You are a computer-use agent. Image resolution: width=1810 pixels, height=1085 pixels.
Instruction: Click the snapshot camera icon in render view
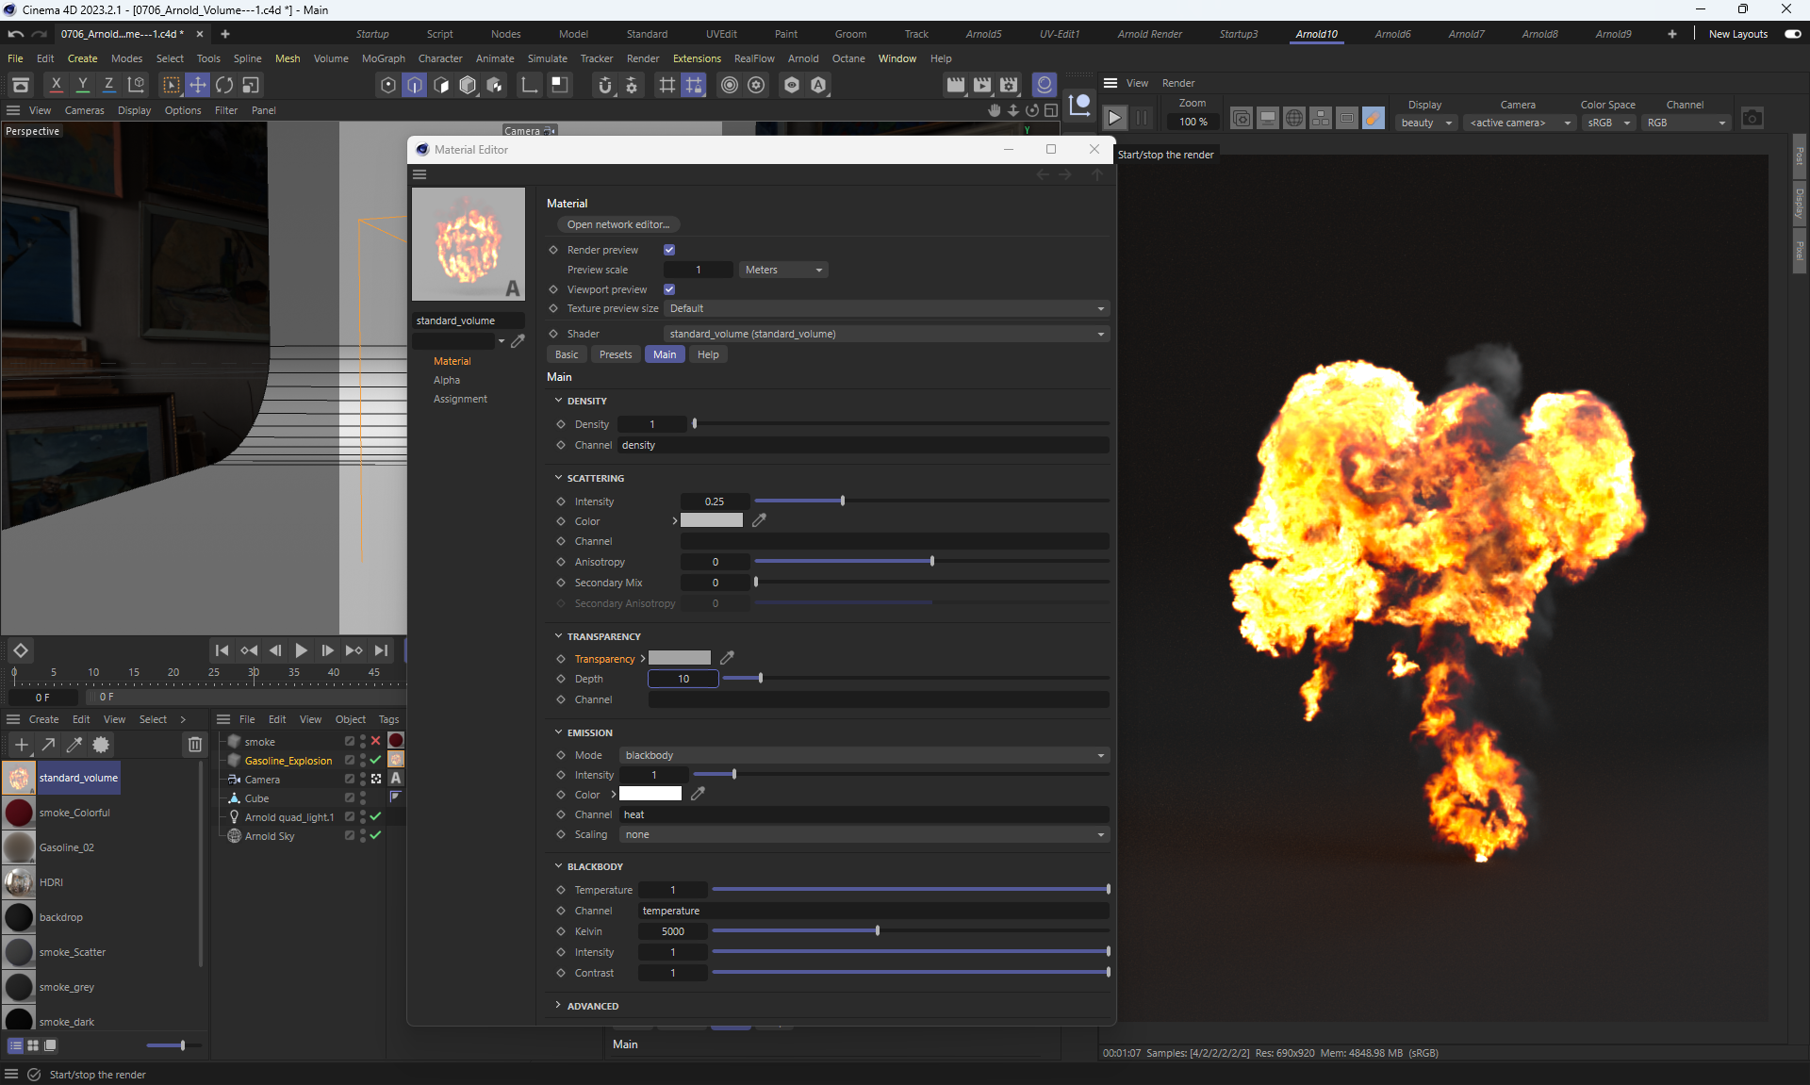click(x=1752, y=118)
